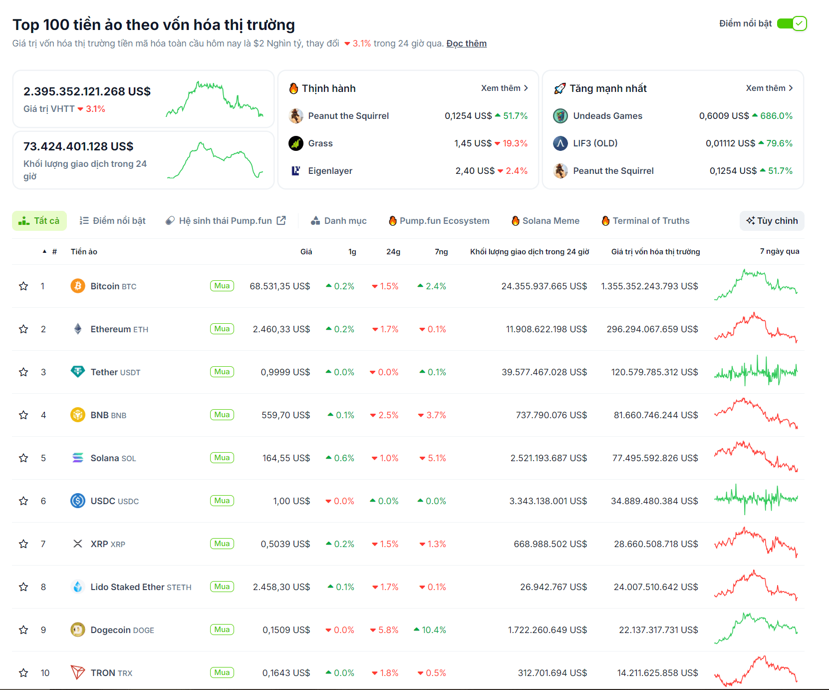This screenshot has height=690, width=829.
Task: Open the Eigenlayer coin link
Action: coord(330,171)
